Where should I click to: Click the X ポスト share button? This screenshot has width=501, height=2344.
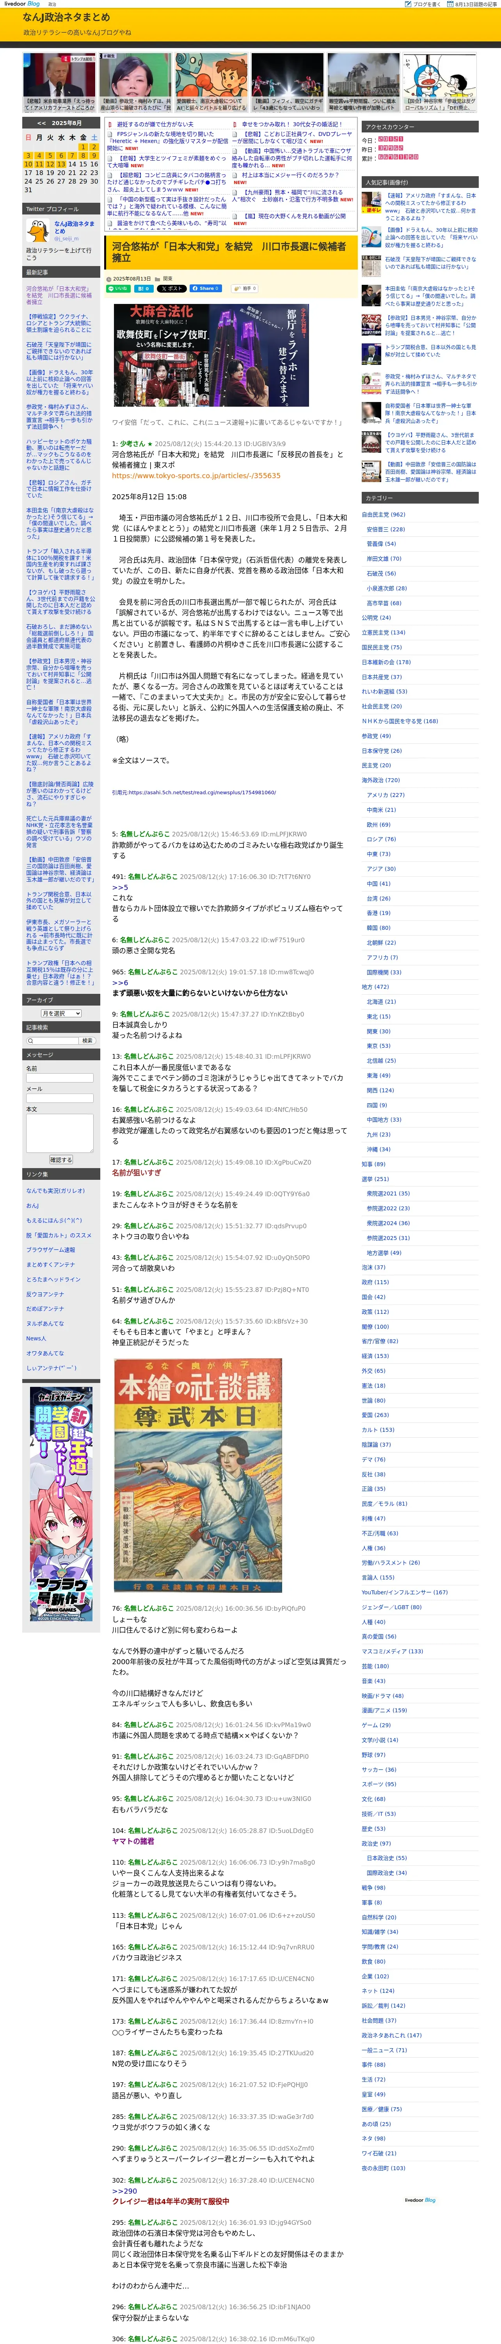point(172,288)
